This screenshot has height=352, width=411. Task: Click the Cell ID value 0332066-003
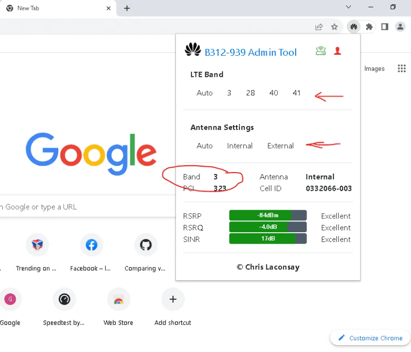329,188
